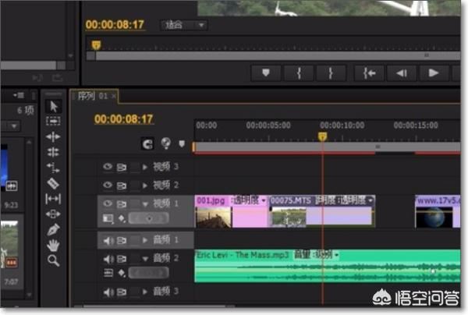Expand the 视频 3 track triangle
This screenshot has height=315, width=468.
[145, 167]
